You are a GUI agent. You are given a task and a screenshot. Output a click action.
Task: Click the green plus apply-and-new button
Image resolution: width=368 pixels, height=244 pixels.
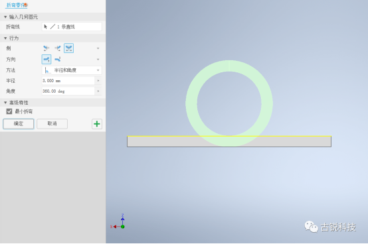[97, 124]
